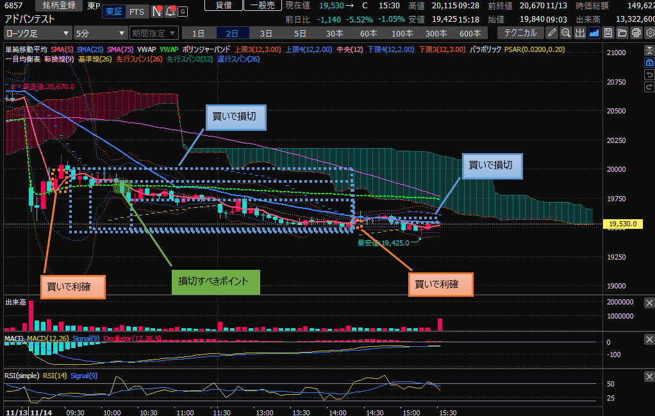This screenshot has width=655, height=416.
Task: Toggle the highlighted blue area chart icon
Action: point(594,33)
